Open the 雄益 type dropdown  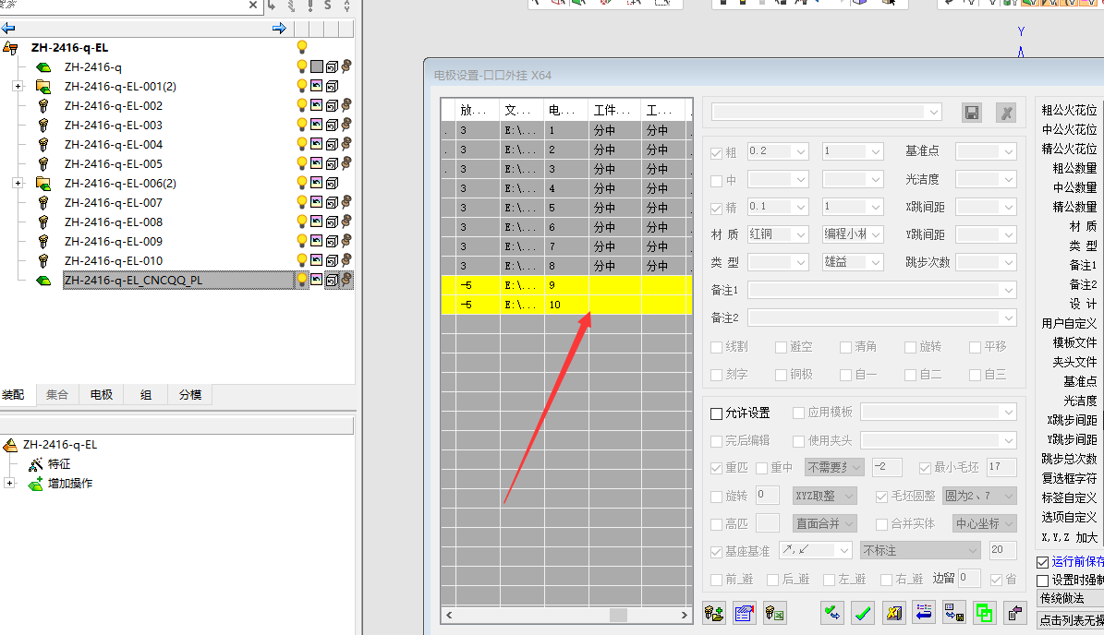pyautogui.click(x=875, y=262)
